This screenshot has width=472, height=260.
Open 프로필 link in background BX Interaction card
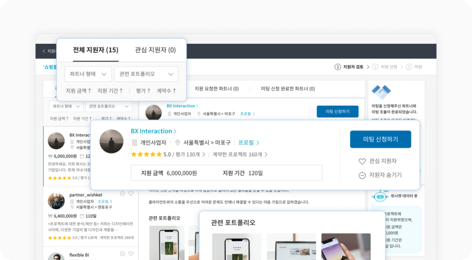coord(247,114)
